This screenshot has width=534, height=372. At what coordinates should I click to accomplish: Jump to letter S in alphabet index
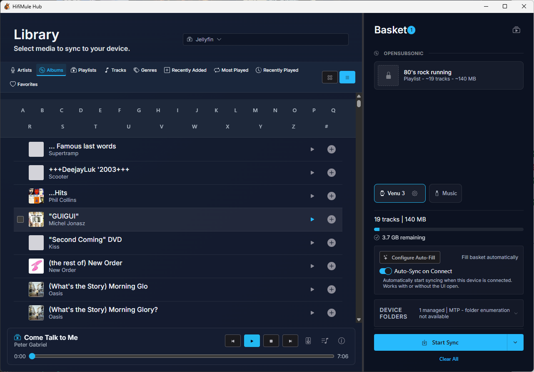[62, 126]
